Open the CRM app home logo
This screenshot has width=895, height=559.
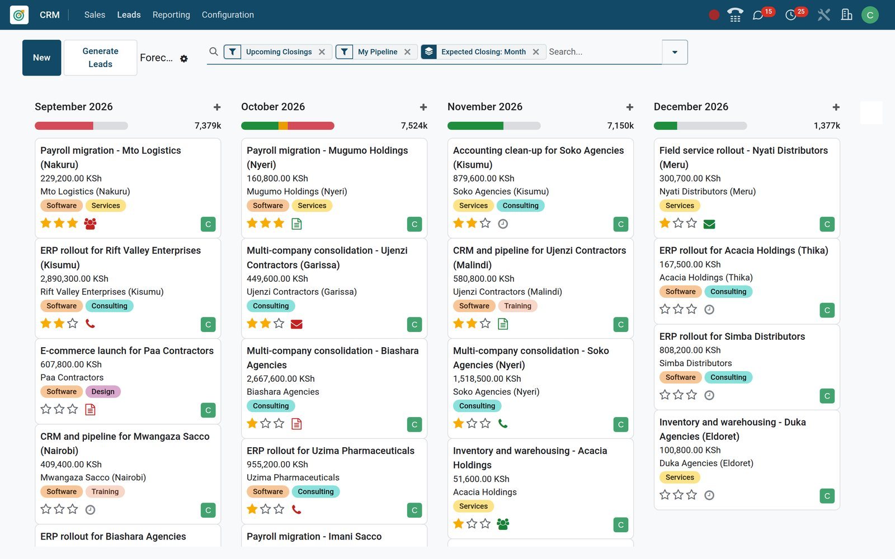[x=19, y=15]
